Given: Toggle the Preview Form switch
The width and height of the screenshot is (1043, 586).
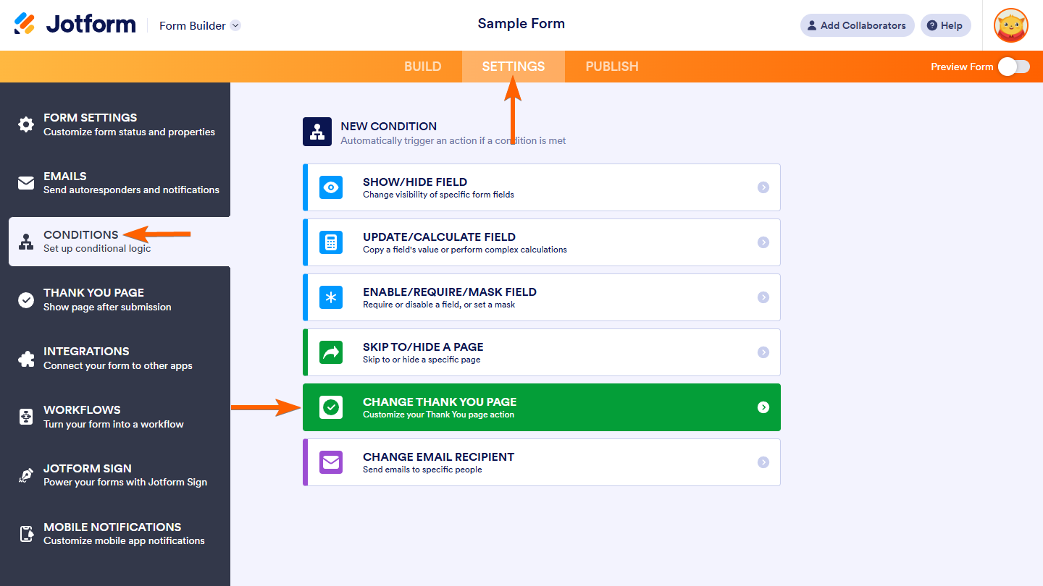Looking at the screenshot, I should (x=1013, y=67).
